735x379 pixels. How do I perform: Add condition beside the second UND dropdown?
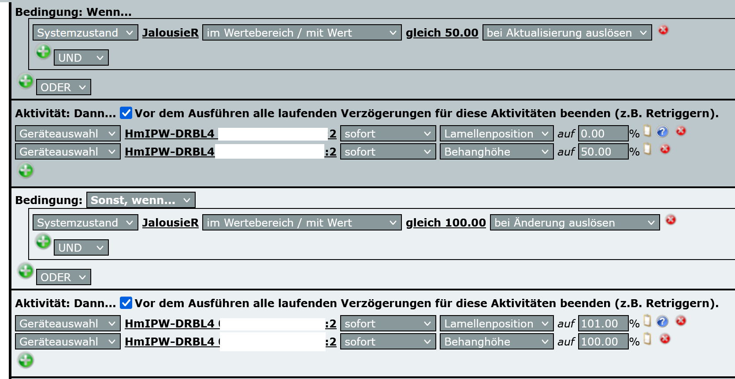click(x=43, y=242)
